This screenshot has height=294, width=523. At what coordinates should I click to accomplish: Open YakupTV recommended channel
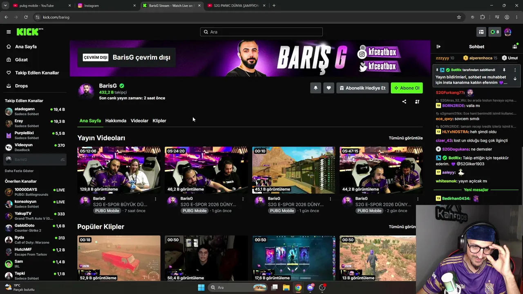pos(35,216)
